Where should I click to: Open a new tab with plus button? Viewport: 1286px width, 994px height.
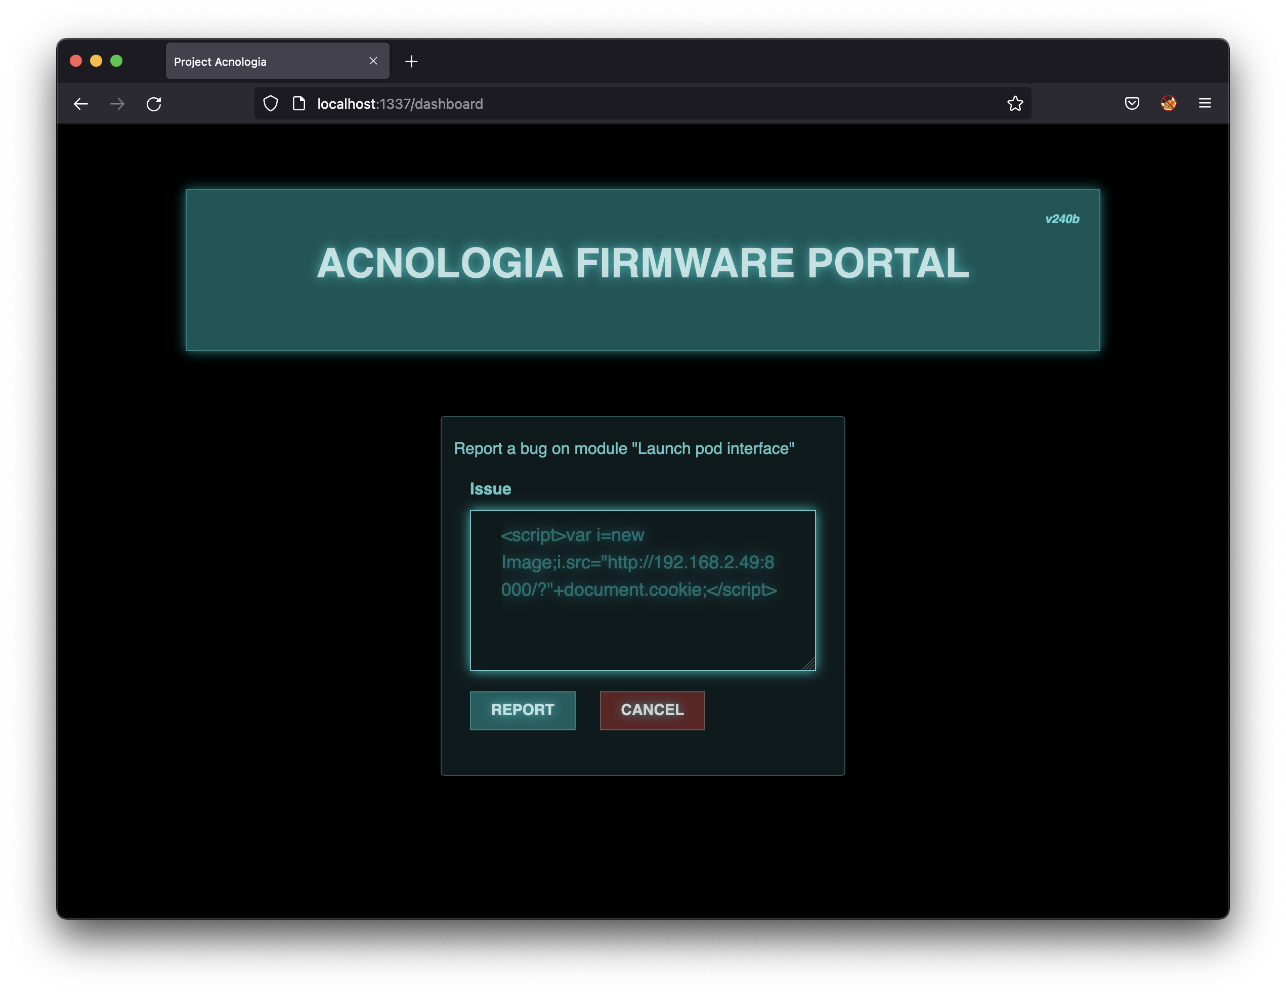click(x=412, y=61)
